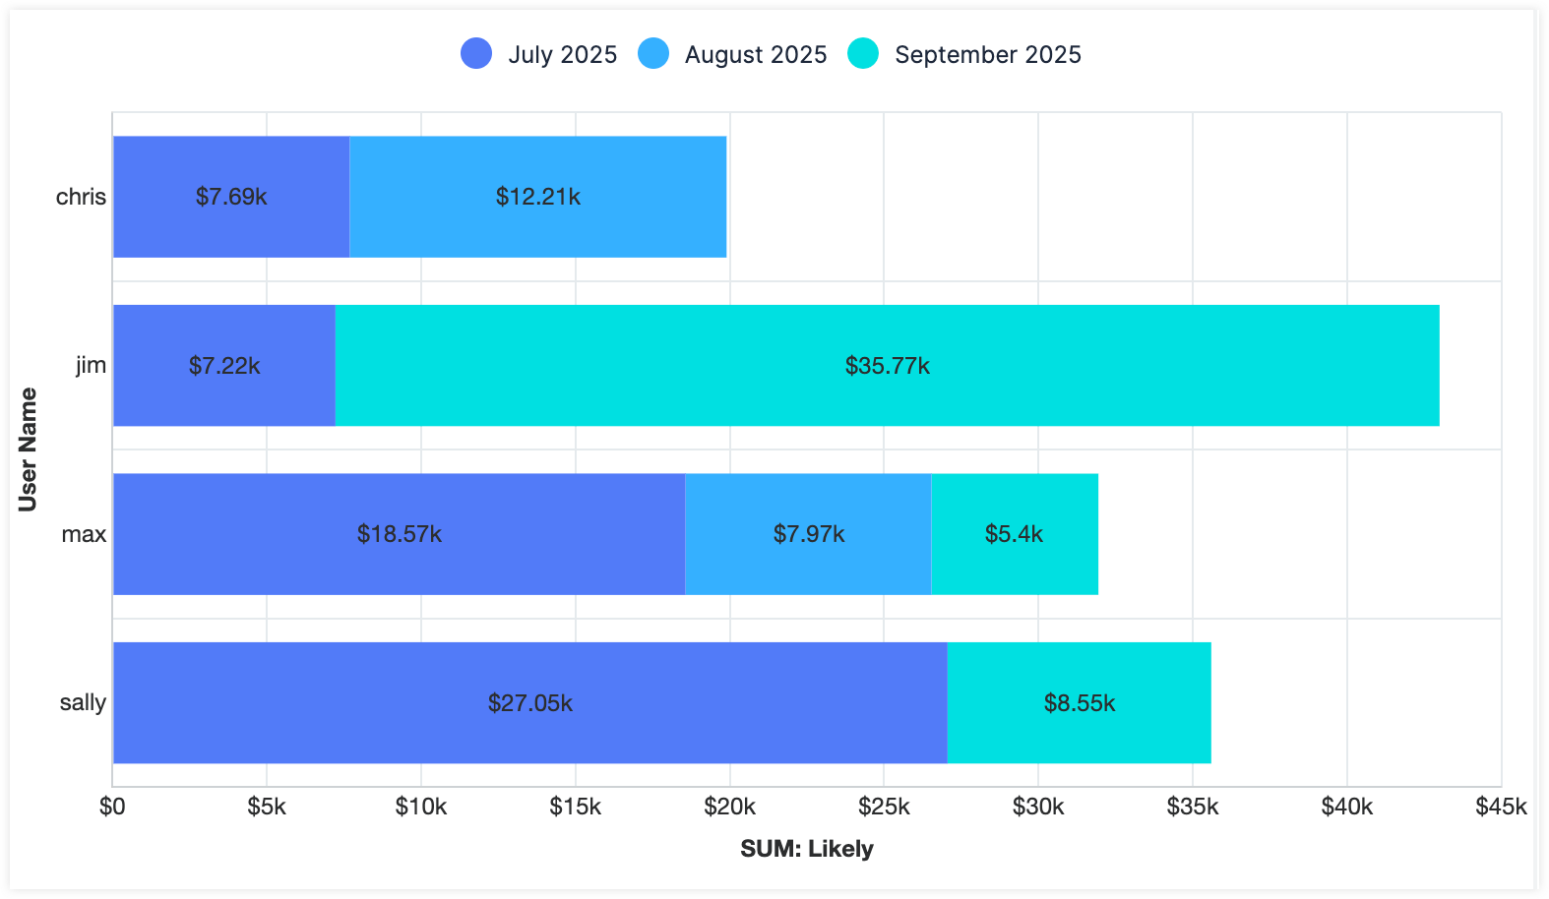Click the SUM: Likely axis title
The height and width of the screenshot is (899, 1549).
click(806, 848)
